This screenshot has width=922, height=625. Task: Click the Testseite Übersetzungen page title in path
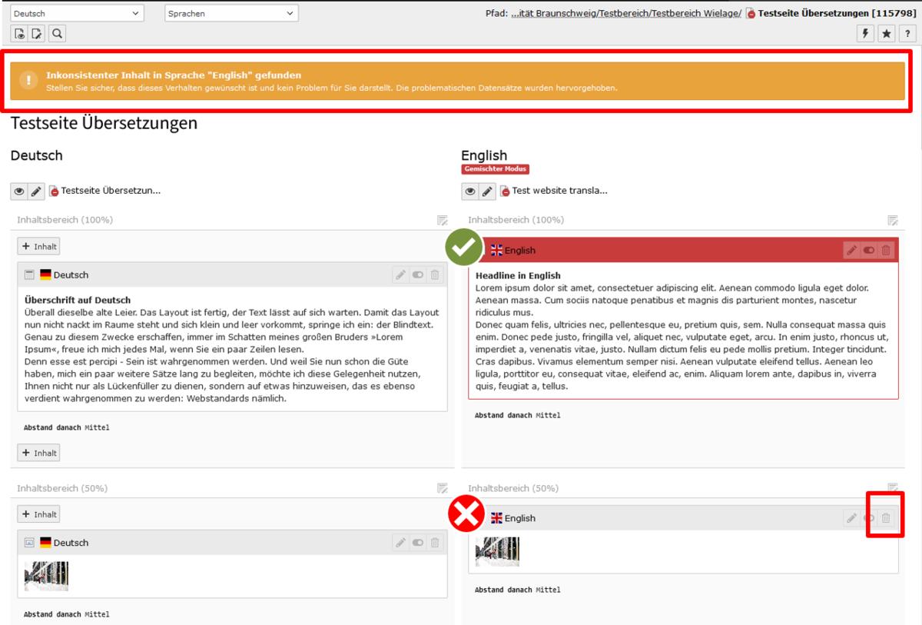(814, 13)
